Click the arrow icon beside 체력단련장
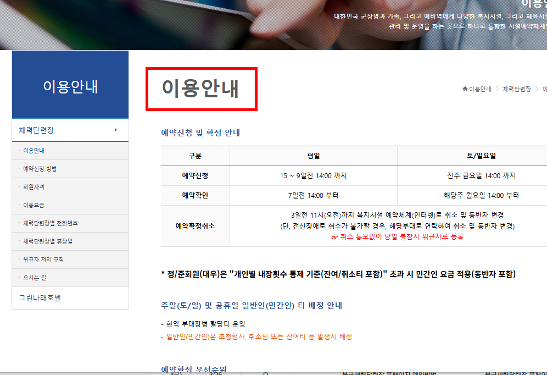The height and width of the screenshot is (375, 547). [115, 130]
